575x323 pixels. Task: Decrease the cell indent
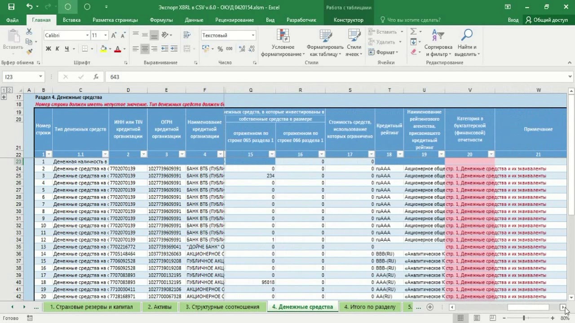pyautogui.click(x=165, y=49)
